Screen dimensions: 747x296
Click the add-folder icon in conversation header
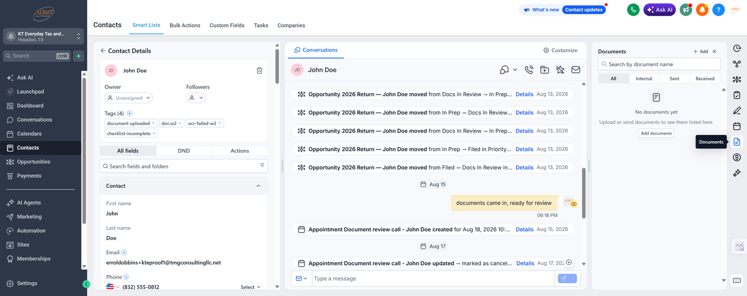pos(545,70)
